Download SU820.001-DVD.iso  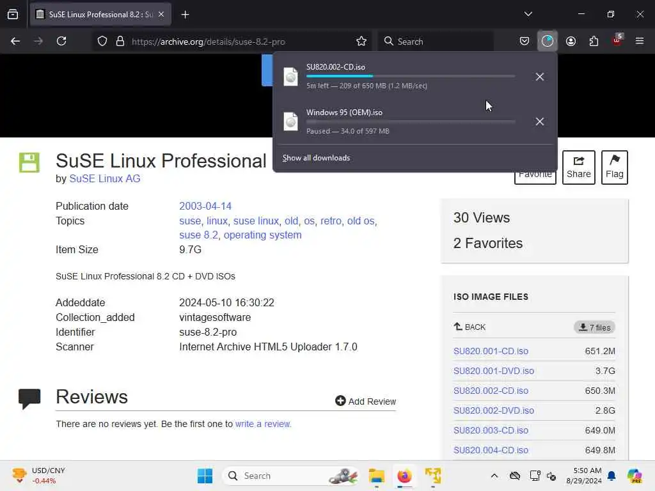(x=494, y=371)
